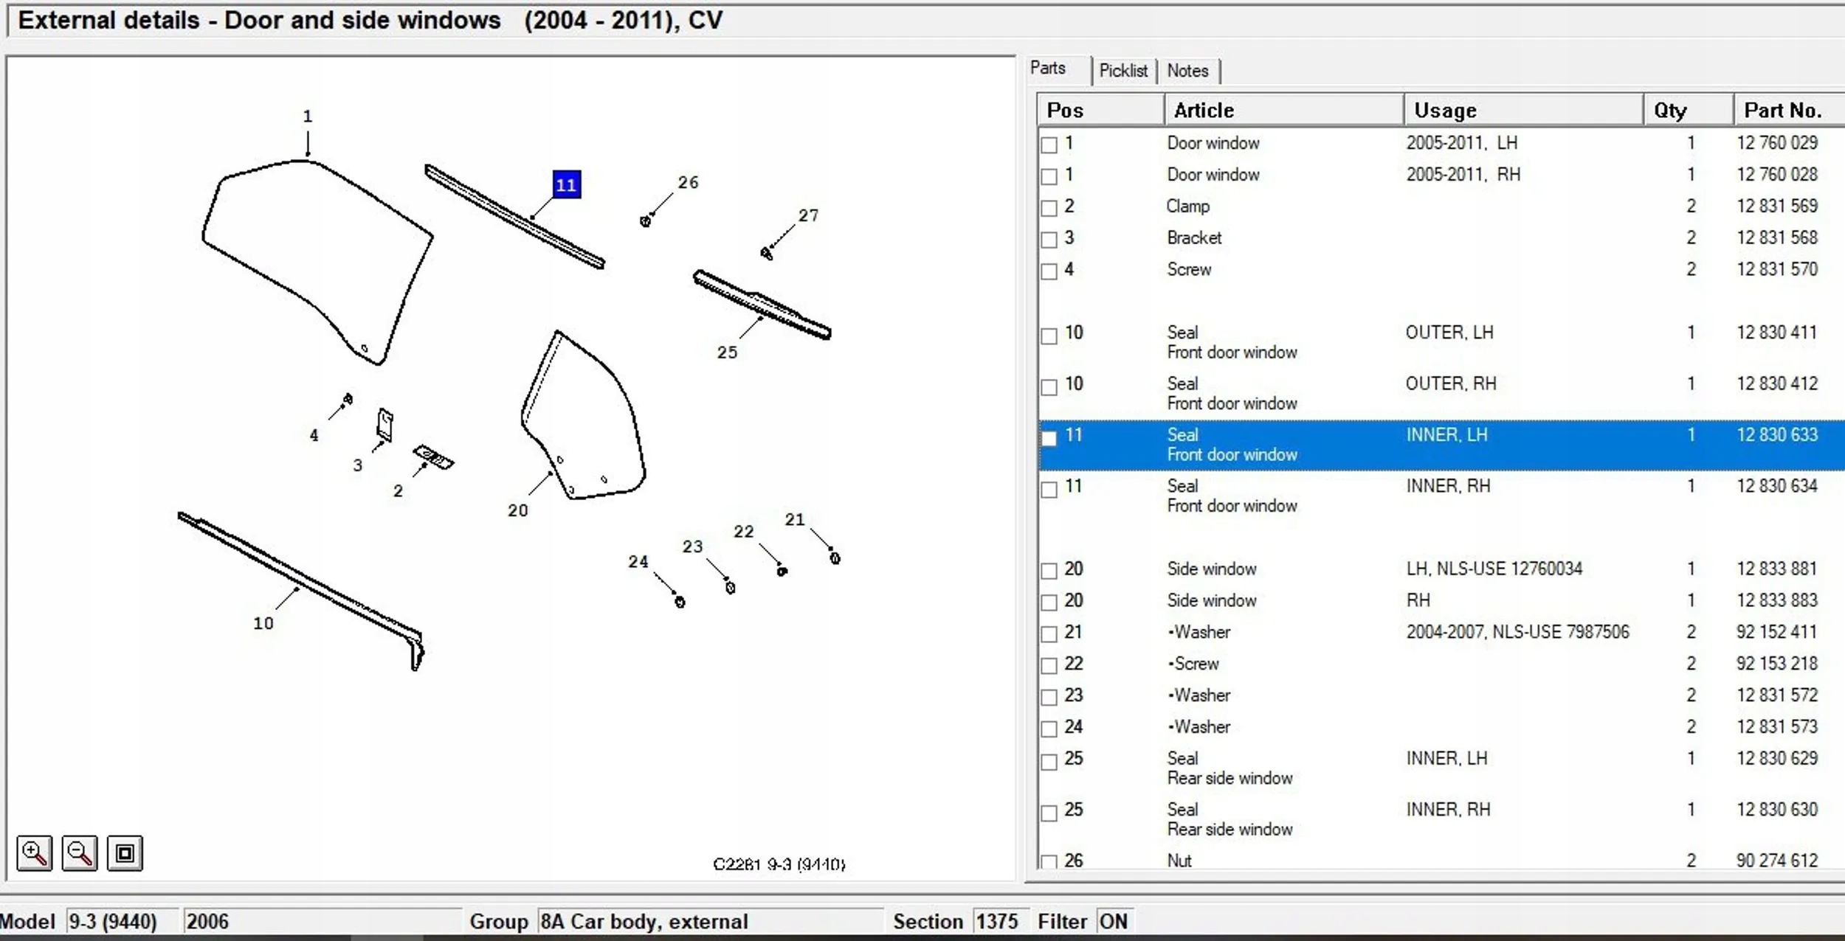Image resolution: width=1845 pixels, height=941 pixels.
Task: Fit the diagram to the window
Action: [x=125, y=853]
